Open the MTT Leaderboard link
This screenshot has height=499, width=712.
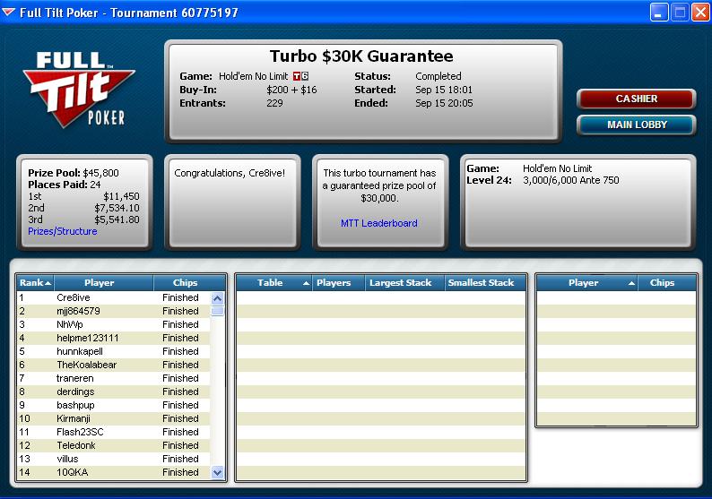coord(379,223)
